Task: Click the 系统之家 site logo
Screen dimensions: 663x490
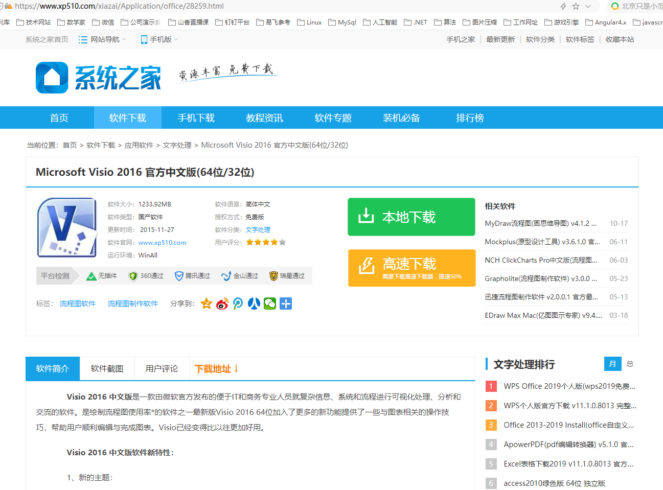Action: pyautogui.click(x=98, y=78)
